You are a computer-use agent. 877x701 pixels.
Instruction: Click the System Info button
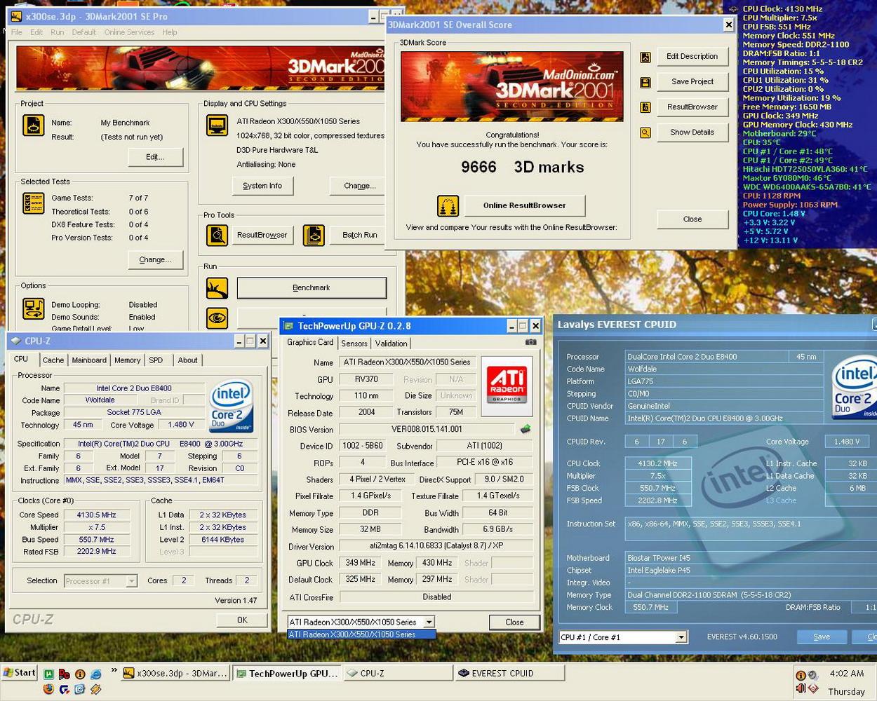(x=262, y=186)
